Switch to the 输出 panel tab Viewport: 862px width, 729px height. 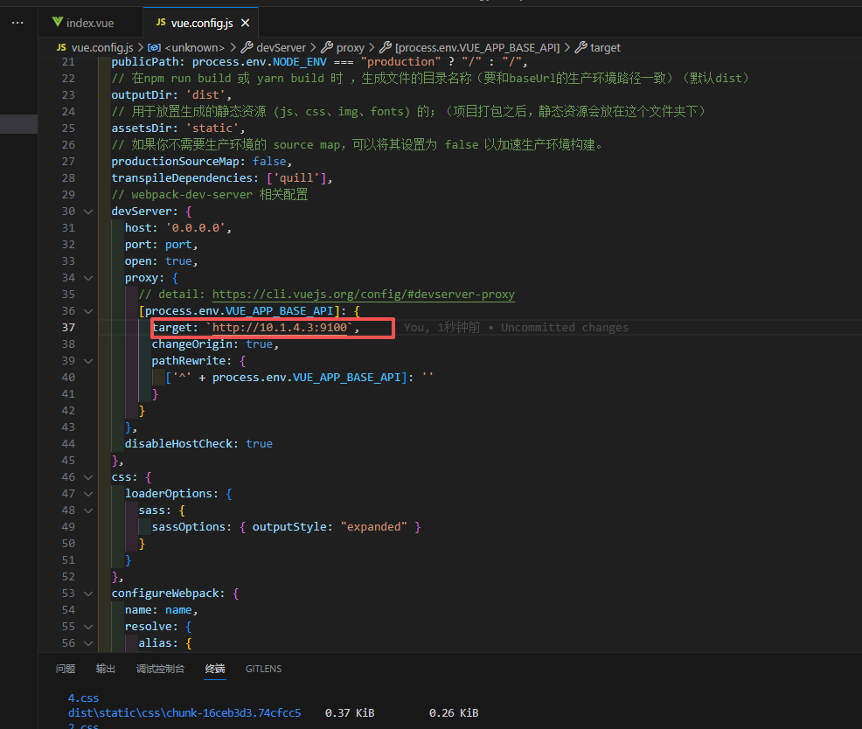pos(106,669)
